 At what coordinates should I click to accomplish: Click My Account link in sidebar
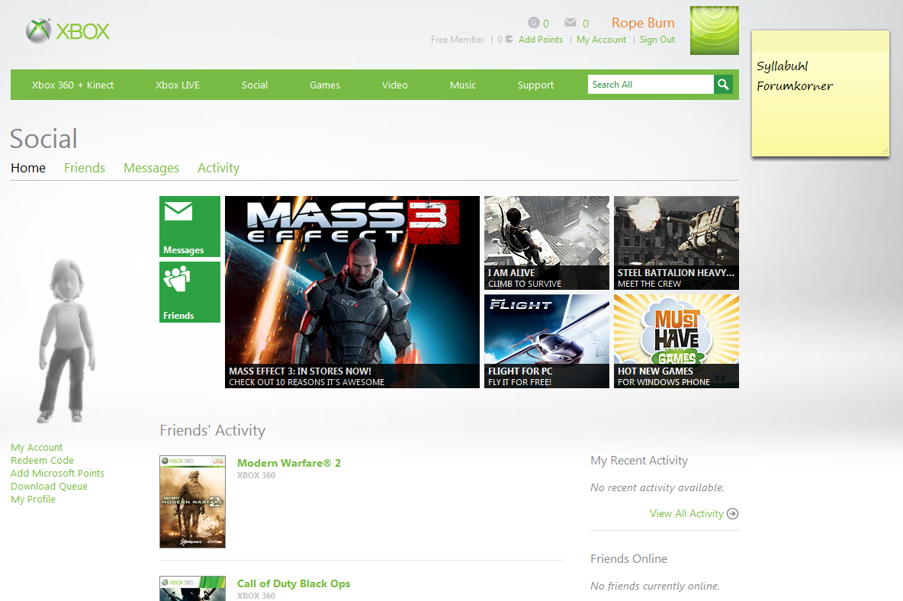[37, 448]
